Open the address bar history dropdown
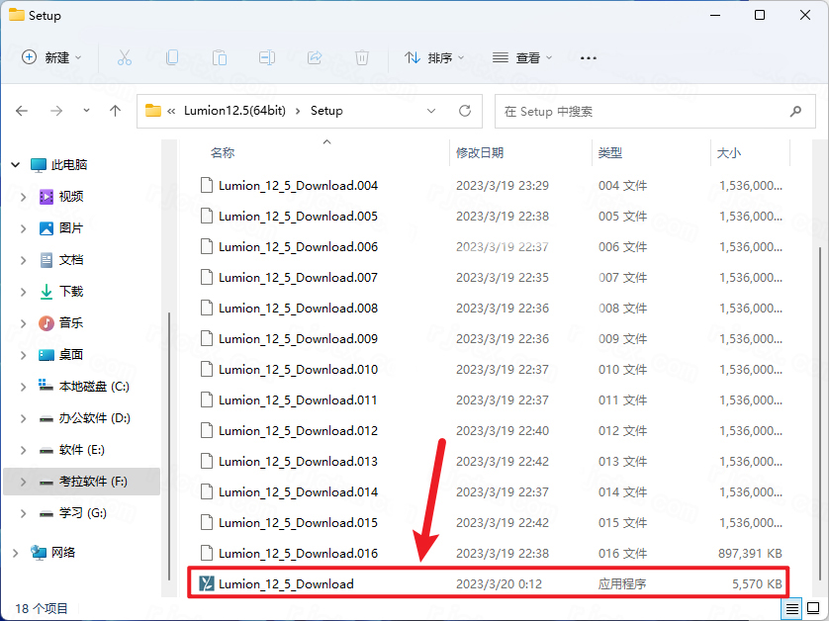 click(x=431, y=111)
